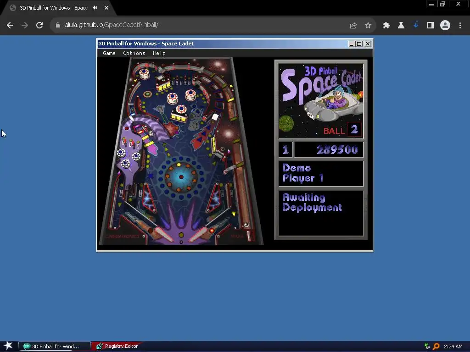
Task: Click the blue wormhole center of table
Action: pos(181,177)
